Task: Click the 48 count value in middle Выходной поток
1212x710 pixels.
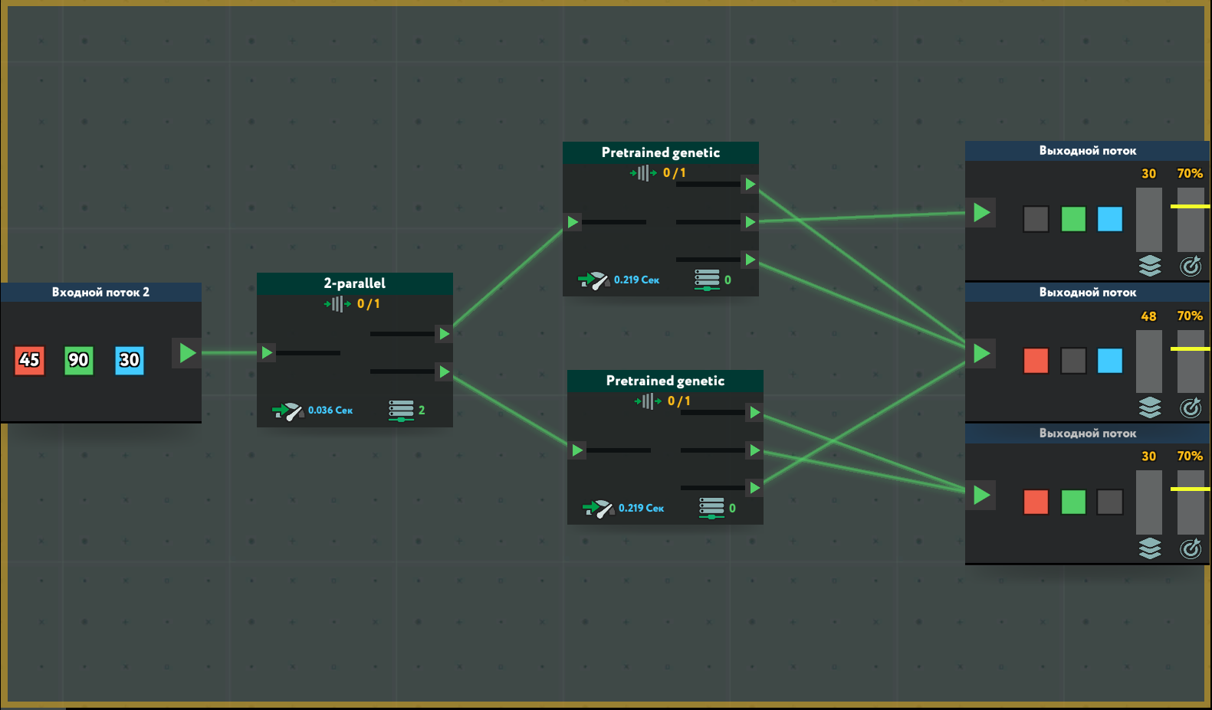Action: tap(1148, 316)
